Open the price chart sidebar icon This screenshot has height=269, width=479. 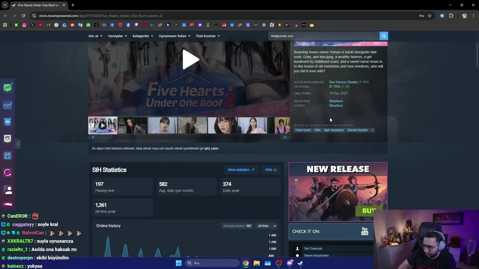(7, 105)
